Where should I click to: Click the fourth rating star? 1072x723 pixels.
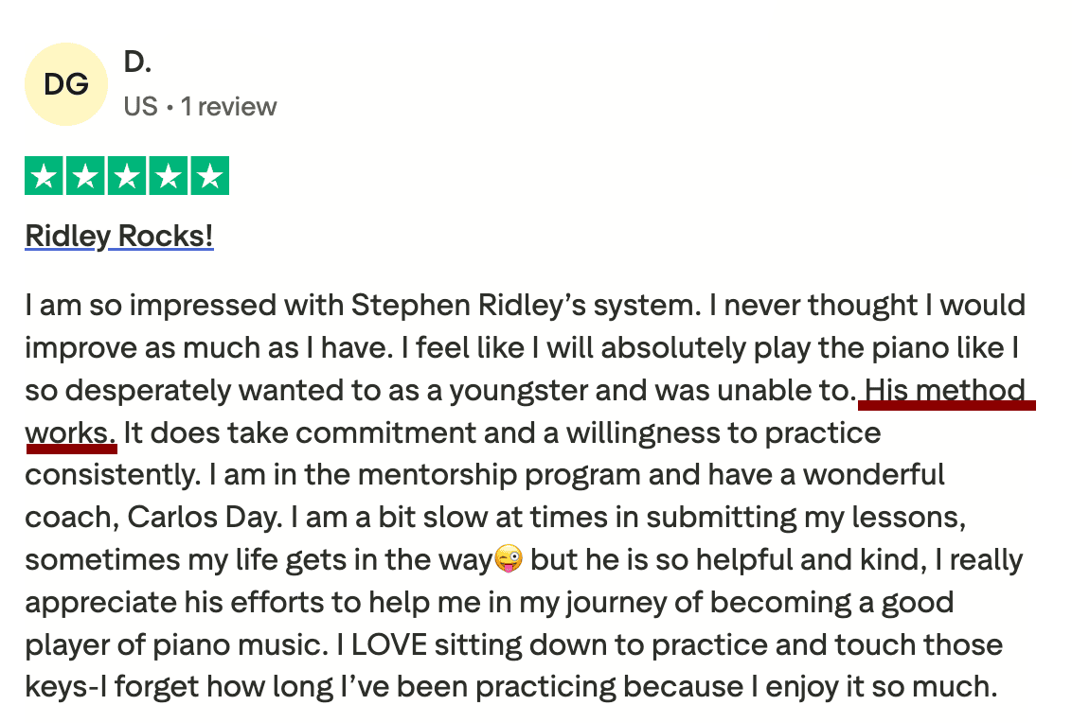169,176
